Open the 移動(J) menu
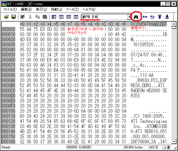The image size is (178, 151). pos(57,9)
